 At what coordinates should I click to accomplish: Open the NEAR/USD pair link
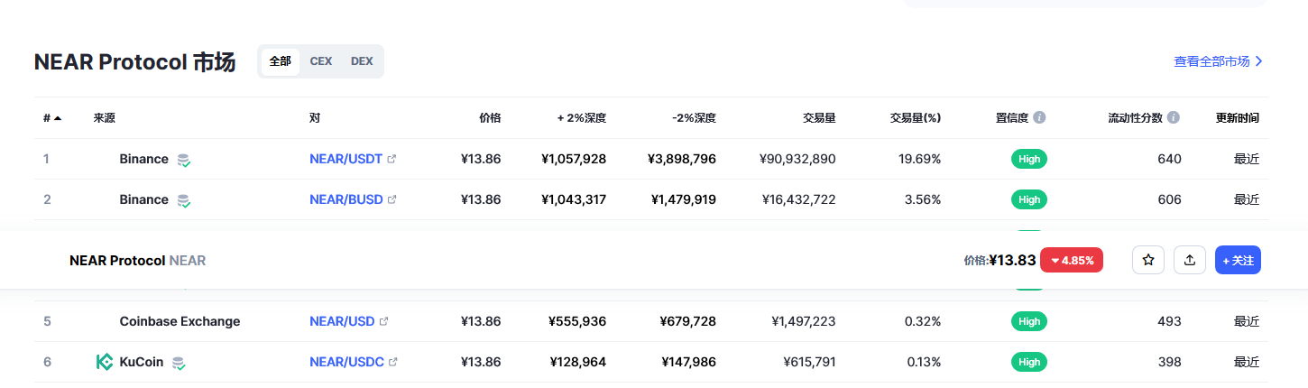[342, 321]
